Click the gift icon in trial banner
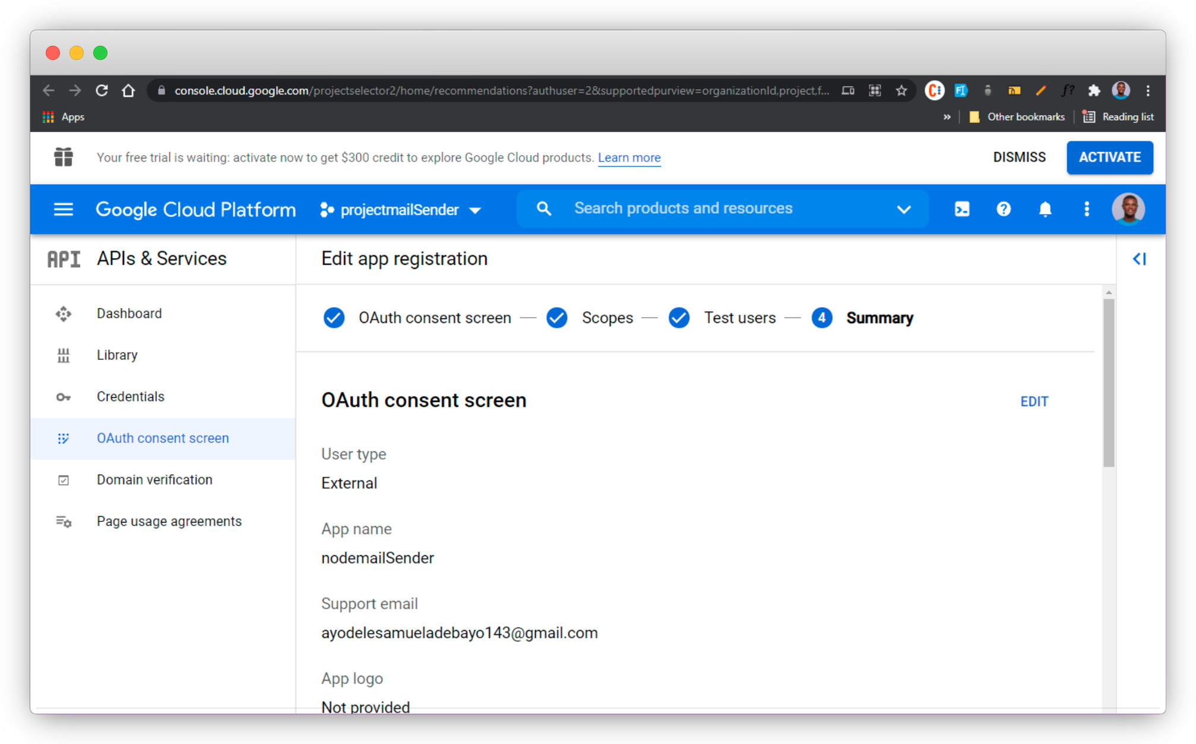The height and width of the screenshot is (744, 1196). coord(64,157)
